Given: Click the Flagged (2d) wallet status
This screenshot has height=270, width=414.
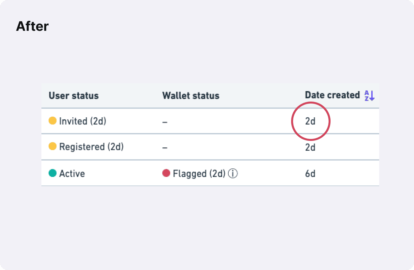Looking at the screenshot, I should pyautogui.click(x=199, y=173).
